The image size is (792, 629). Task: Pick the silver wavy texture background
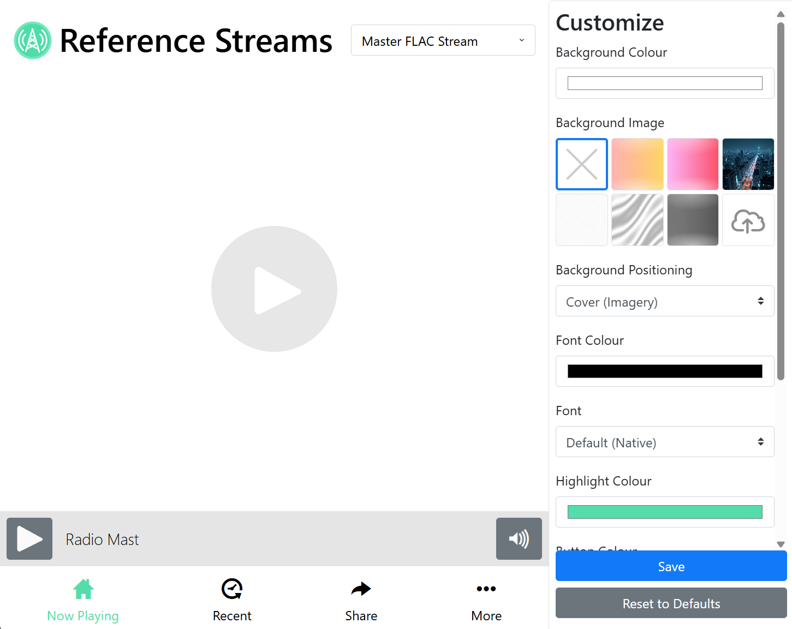click(637, 220)
